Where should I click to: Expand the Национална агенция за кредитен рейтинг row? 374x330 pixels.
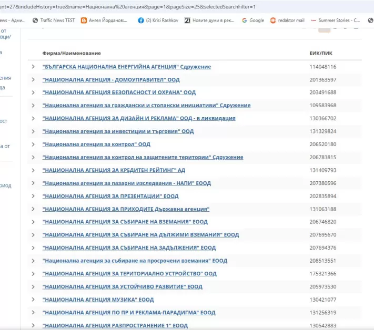point(33,170)
